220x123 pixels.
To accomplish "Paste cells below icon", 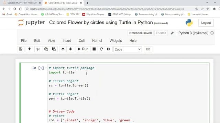I will (54, 49).
